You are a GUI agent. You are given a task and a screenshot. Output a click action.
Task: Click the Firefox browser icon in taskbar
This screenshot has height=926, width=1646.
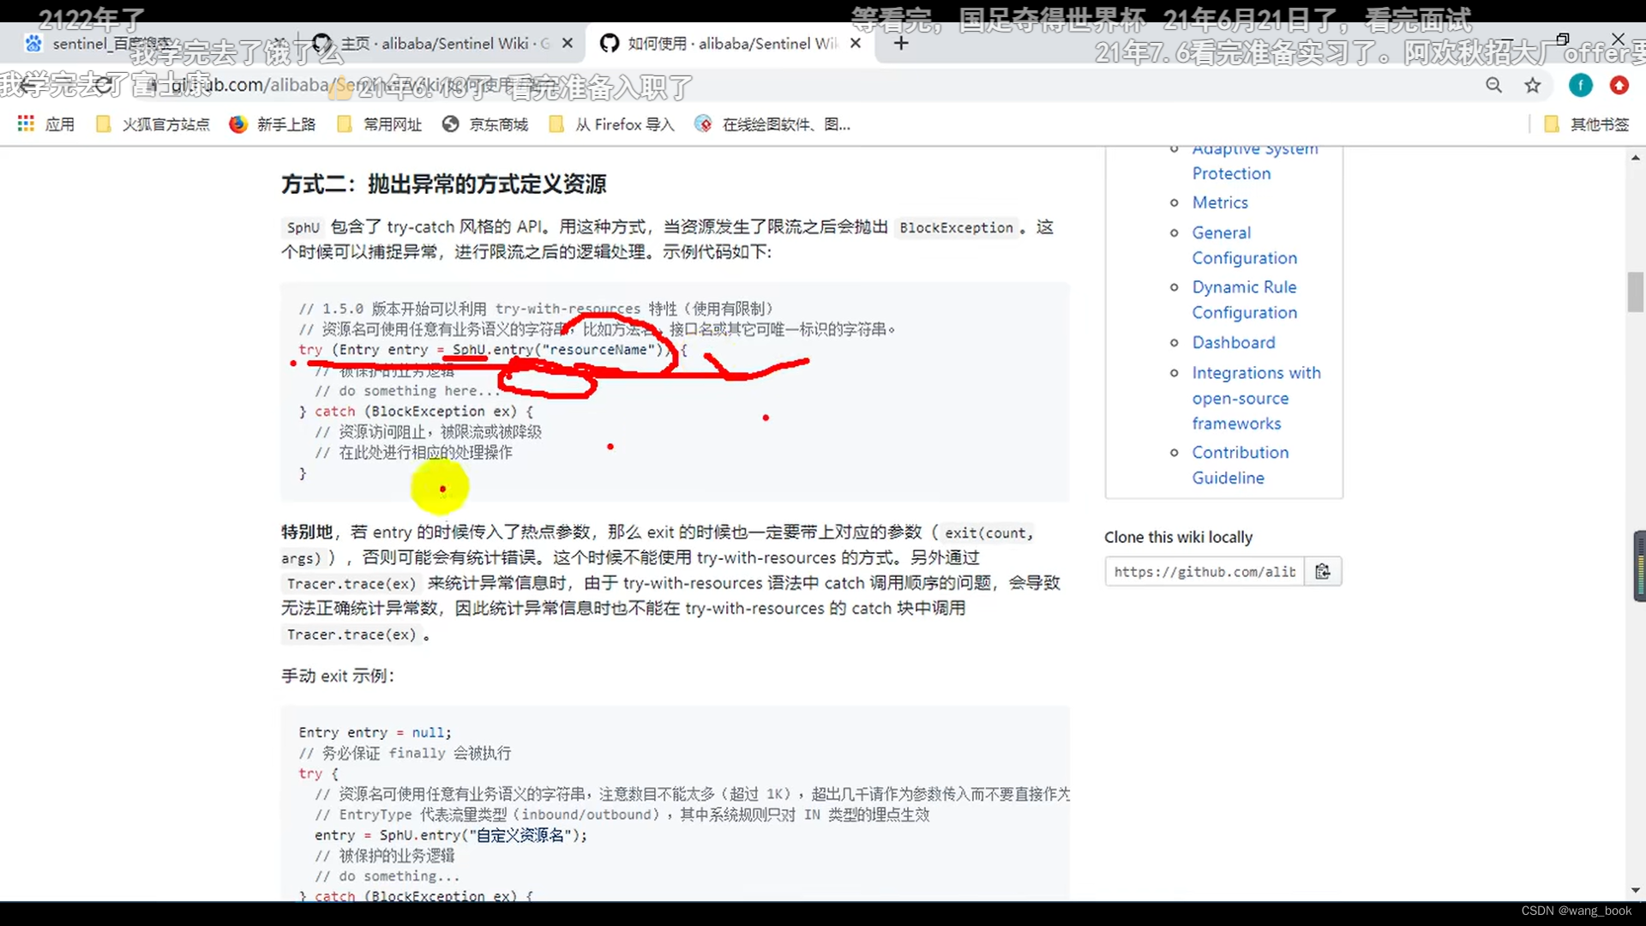(x=235, y=124)
